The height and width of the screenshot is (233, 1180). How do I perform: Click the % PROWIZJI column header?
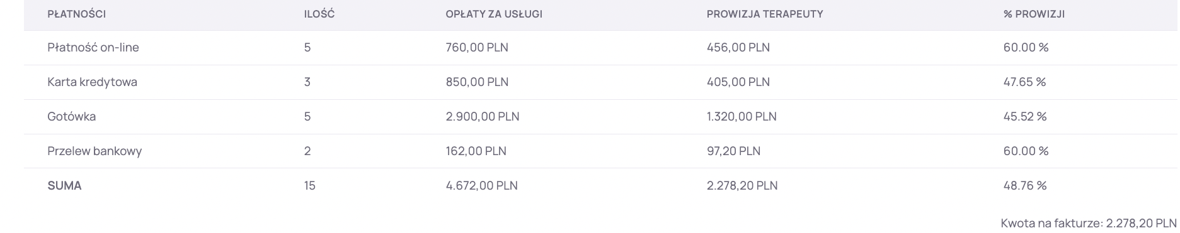coord(1034,14)
